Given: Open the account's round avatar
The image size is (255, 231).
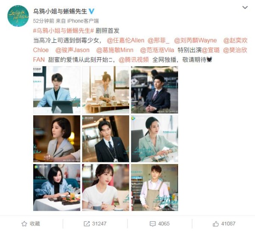Looking at the screenshot, I should (x=18, y=16).
